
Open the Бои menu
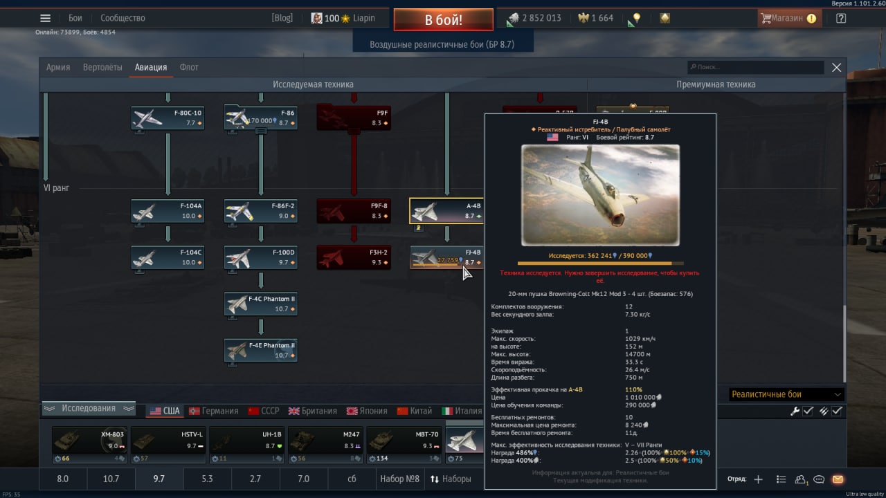click(x=75, y=19)
